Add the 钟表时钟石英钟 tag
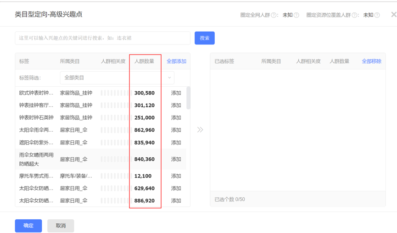This screenshot has width=397, height=233. (x=176, y=117)
